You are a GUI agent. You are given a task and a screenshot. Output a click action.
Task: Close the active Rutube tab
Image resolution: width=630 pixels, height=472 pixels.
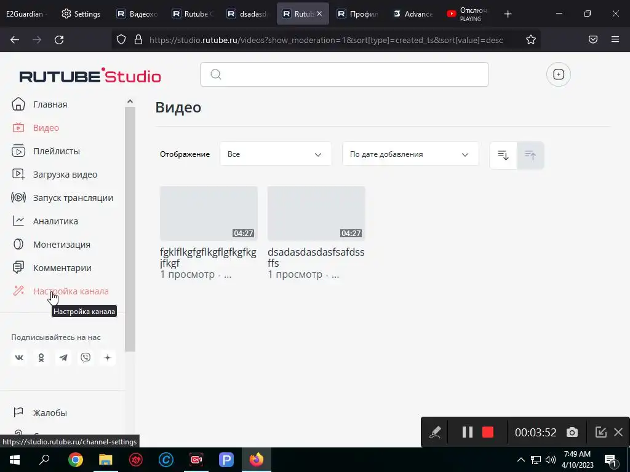click(319, 14)
